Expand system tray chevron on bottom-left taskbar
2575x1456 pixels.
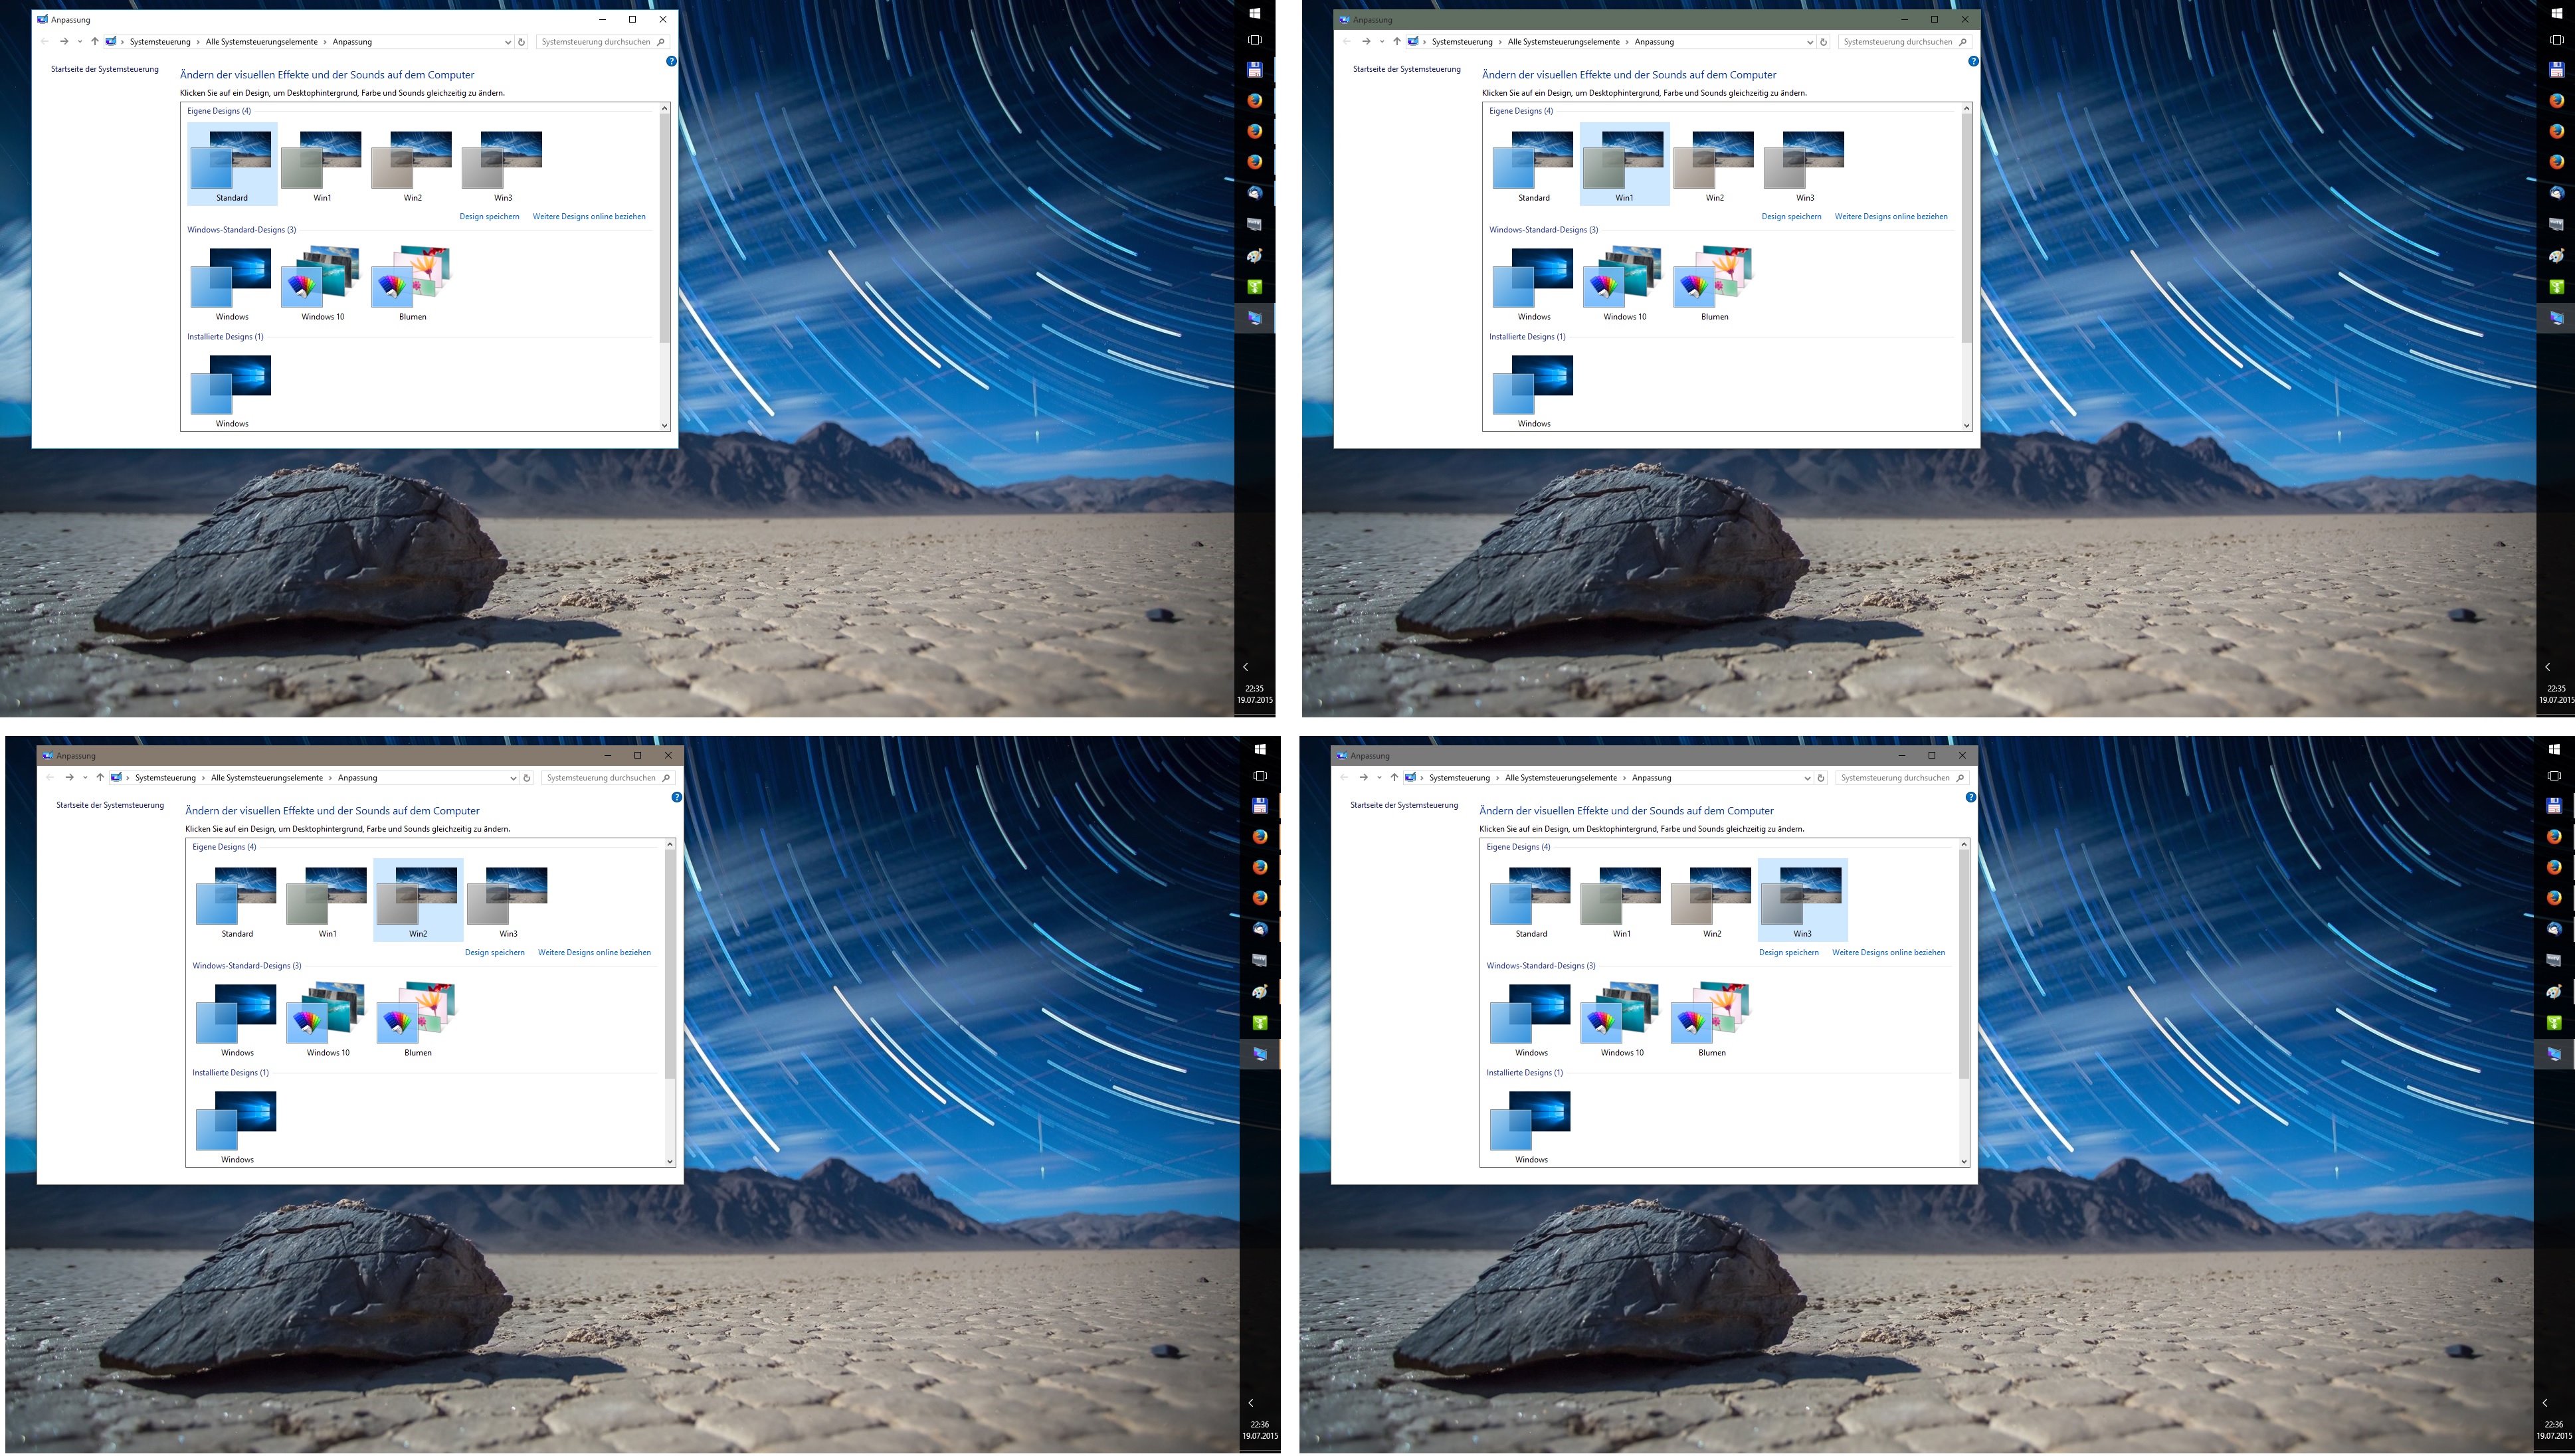point(1250,1403)
